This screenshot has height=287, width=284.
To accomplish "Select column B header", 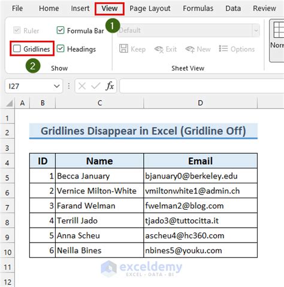I will coord(43,103).
